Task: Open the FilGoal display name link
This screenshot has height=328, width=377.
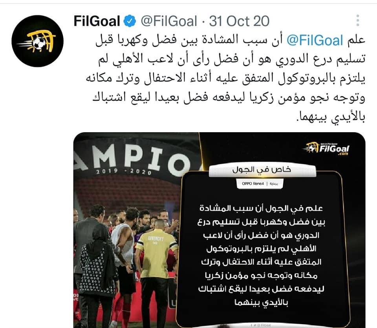Action: [x=97, y=21]
